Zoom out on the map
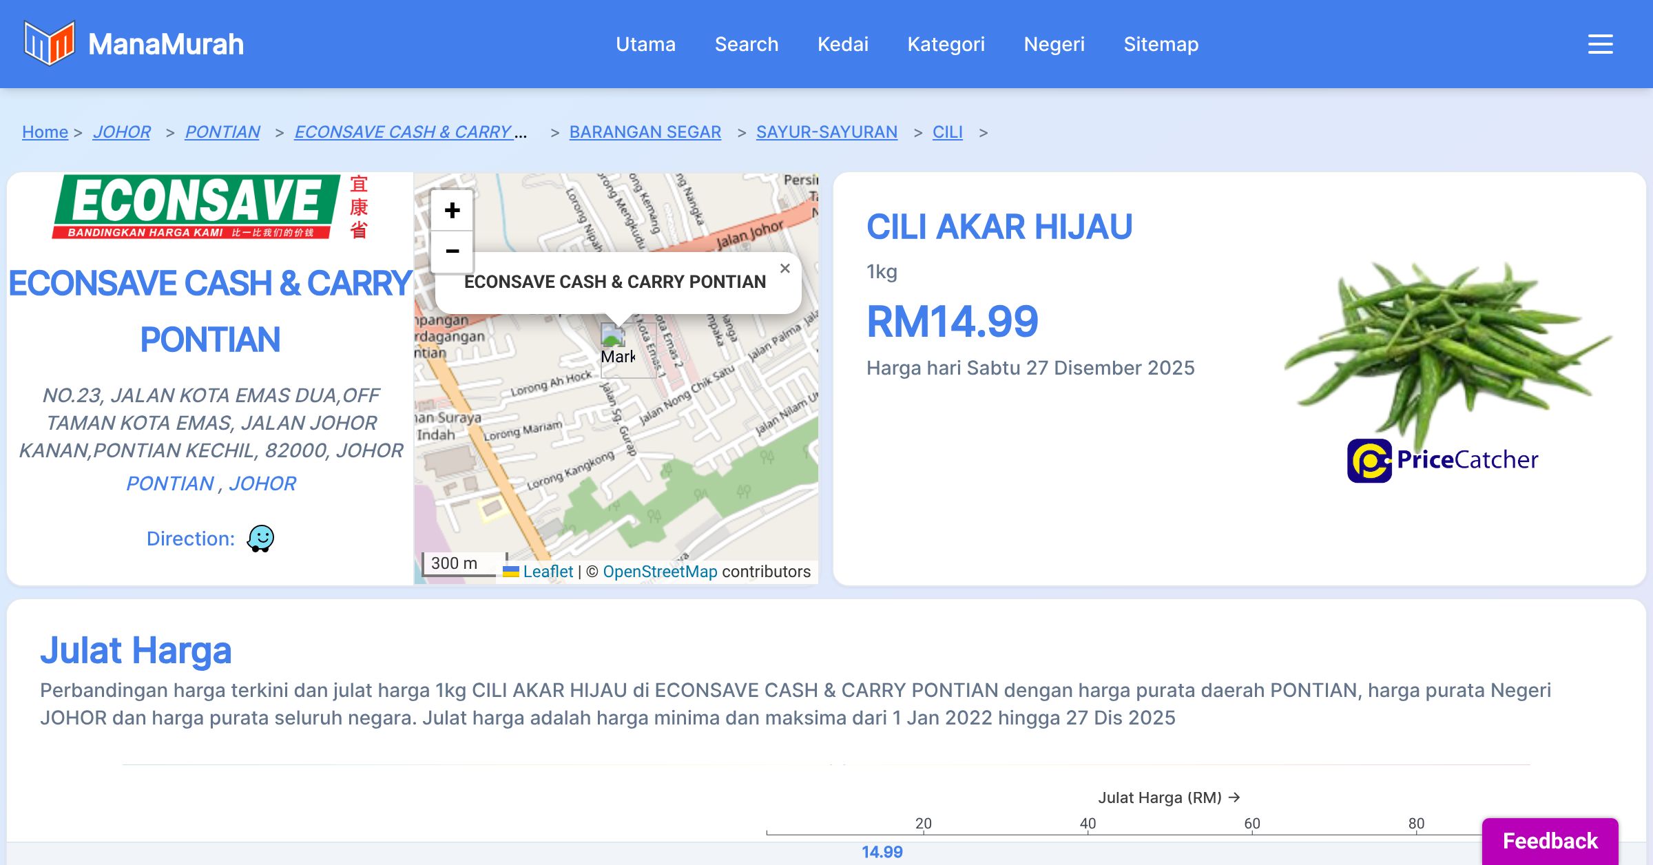 452,251
